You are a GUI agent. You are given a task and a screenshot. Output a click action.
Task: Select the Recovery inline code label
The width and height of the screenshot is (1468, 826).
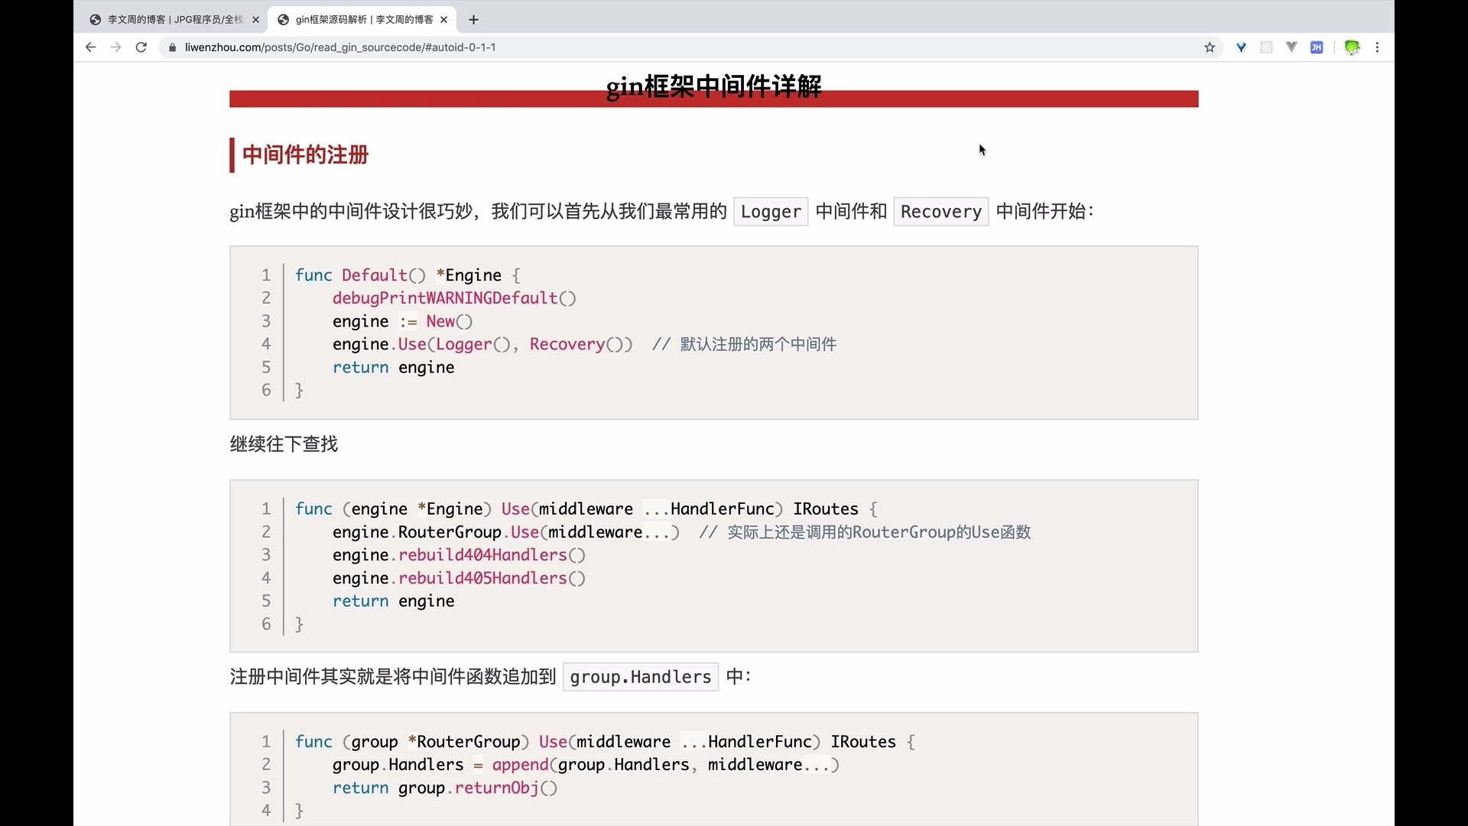(940, 212)
